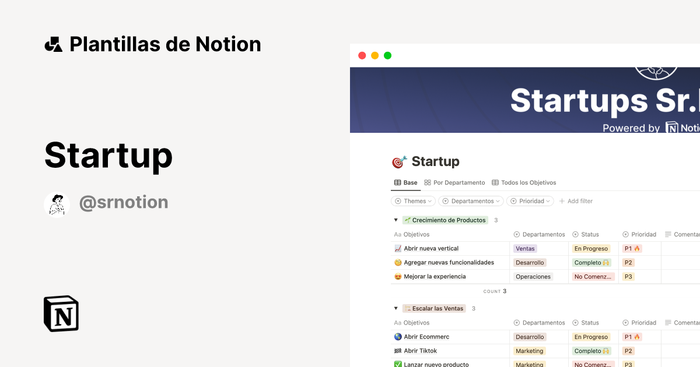Click the @srnotion author link
Viewport: 700px width, 367px height.
point(124,203)
